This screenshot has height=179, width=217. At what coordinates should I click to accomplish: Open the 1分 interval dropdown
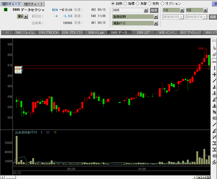coord(182,10)
